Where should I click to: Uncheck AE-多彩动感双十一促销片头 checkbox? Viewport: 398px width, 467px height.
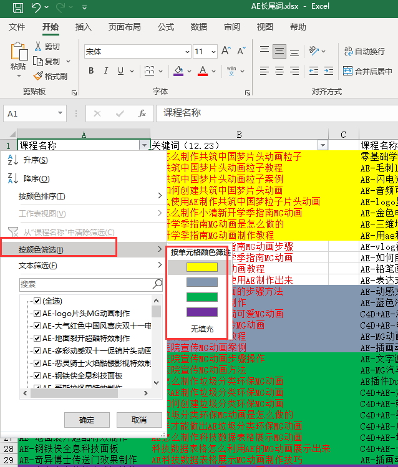37,351
